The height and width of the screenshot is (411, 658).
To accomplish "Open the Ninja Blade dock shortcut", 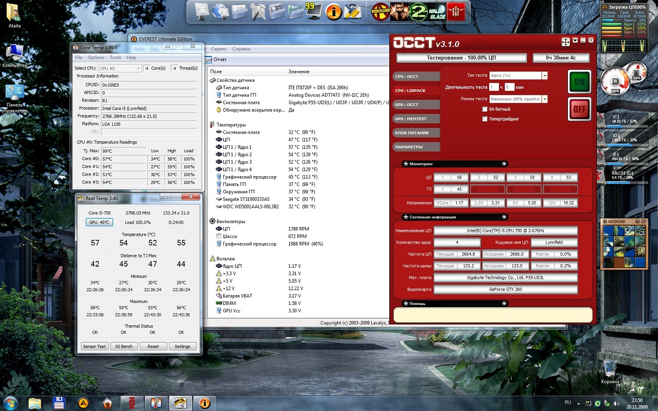I will pos(437,11).
